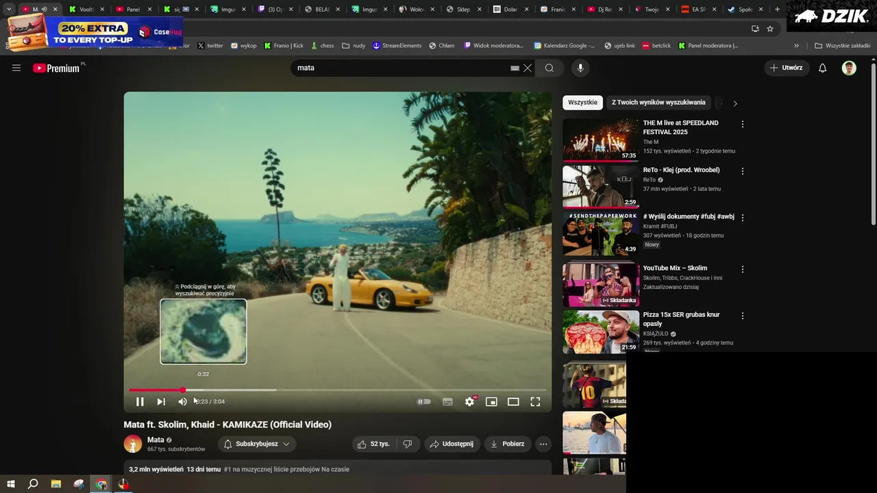Mute the video with the speaker icon
The height and width of the screenshot is (493, 877).
coord(182,402)
